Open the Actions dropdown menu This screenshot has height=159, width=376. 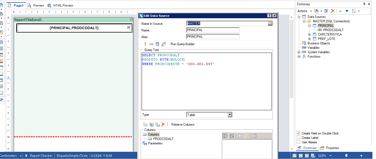(304, 11)
